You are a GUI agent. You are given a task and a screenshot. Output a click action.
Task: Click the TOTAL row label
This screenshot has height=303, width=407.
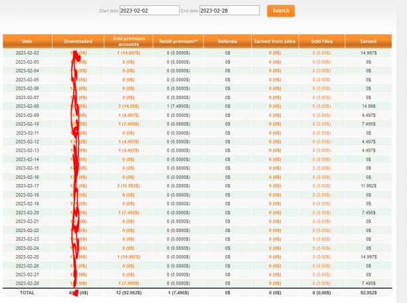27,292
